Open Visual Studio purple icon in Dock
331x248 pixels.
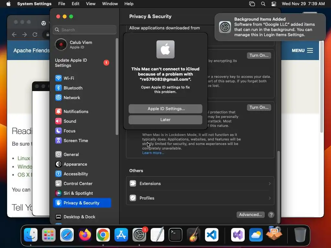[238, 235]
